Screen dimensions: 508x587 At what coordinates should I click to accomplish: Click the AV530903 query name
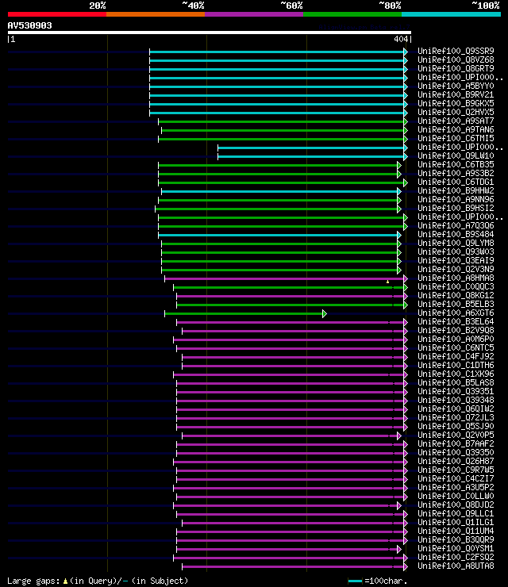pyautogui.click(x=30, y=25)
